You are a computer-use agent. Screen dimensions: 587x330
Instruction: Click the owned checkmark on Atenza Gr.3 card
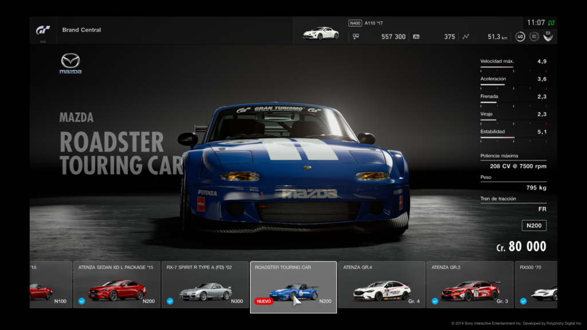click(x=435, y=301)
